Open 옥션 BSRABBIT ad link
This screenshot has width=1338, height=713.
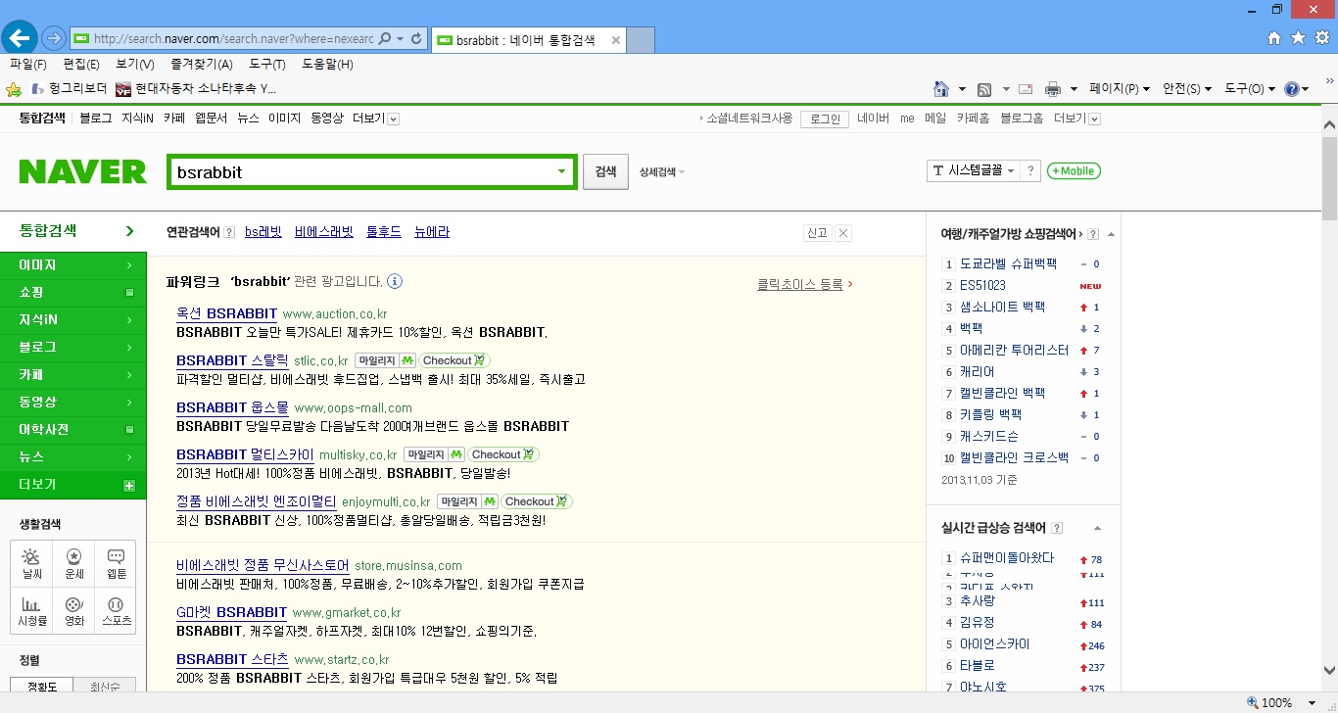click(226, 313)
